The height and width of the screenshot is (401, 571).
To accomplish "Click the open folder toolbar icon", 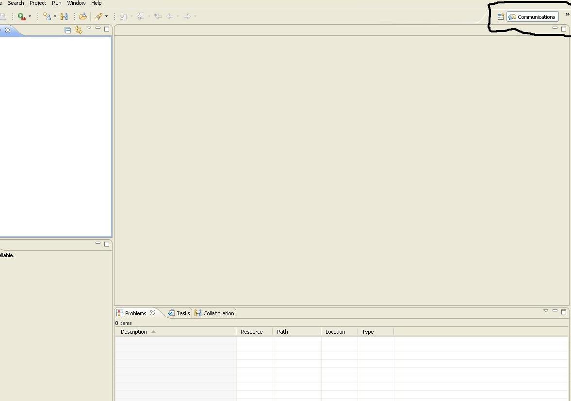I will pos(83,16).
